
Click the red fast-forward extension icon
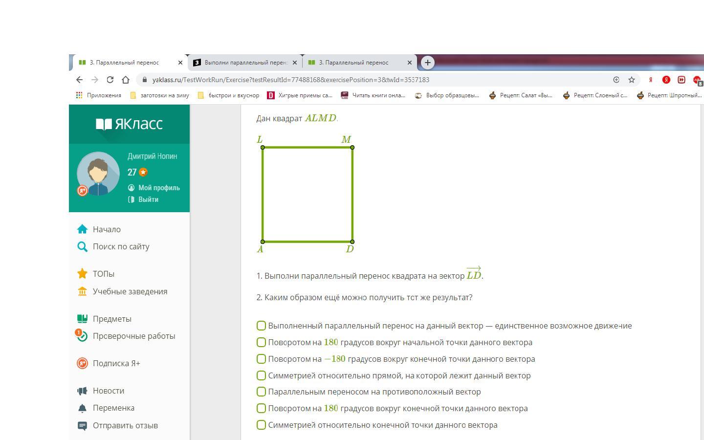tap(682, 80)
